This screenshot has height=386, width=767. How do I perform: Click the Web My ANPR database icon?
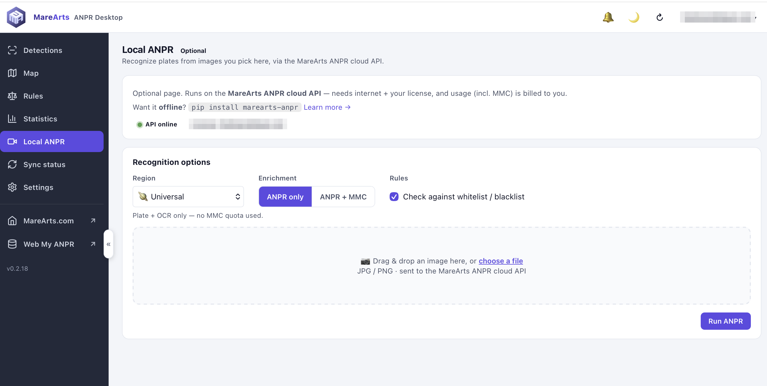(12, 244)
